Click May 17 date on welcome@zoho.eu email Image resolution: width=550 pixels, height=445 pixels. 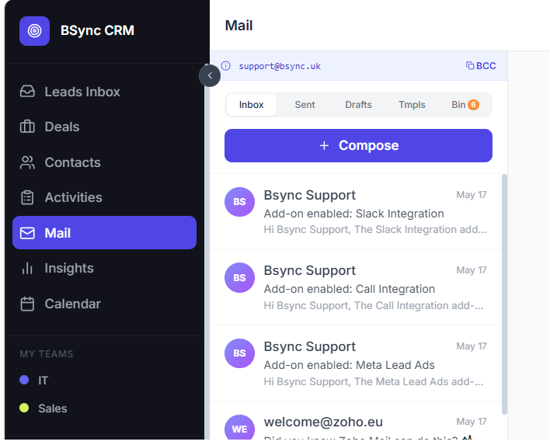click(472, 422)
